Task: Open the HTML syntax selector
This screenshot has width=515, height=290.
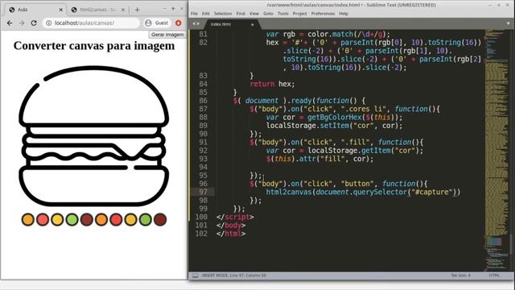Action: (494, 275)
